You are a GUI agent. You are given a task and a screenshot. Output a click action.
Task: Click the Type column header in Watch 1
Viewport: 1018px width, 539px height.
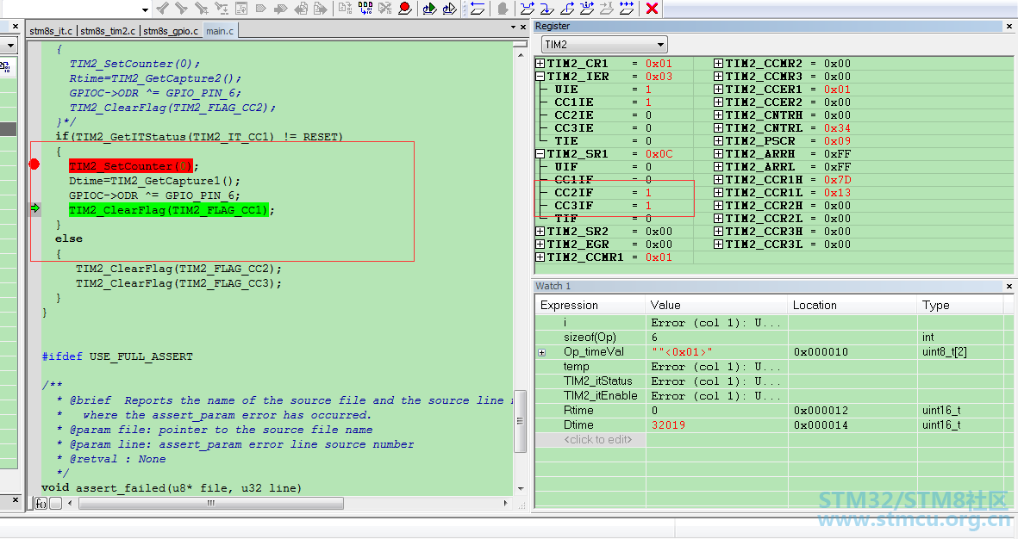click(x=960, y=305)
